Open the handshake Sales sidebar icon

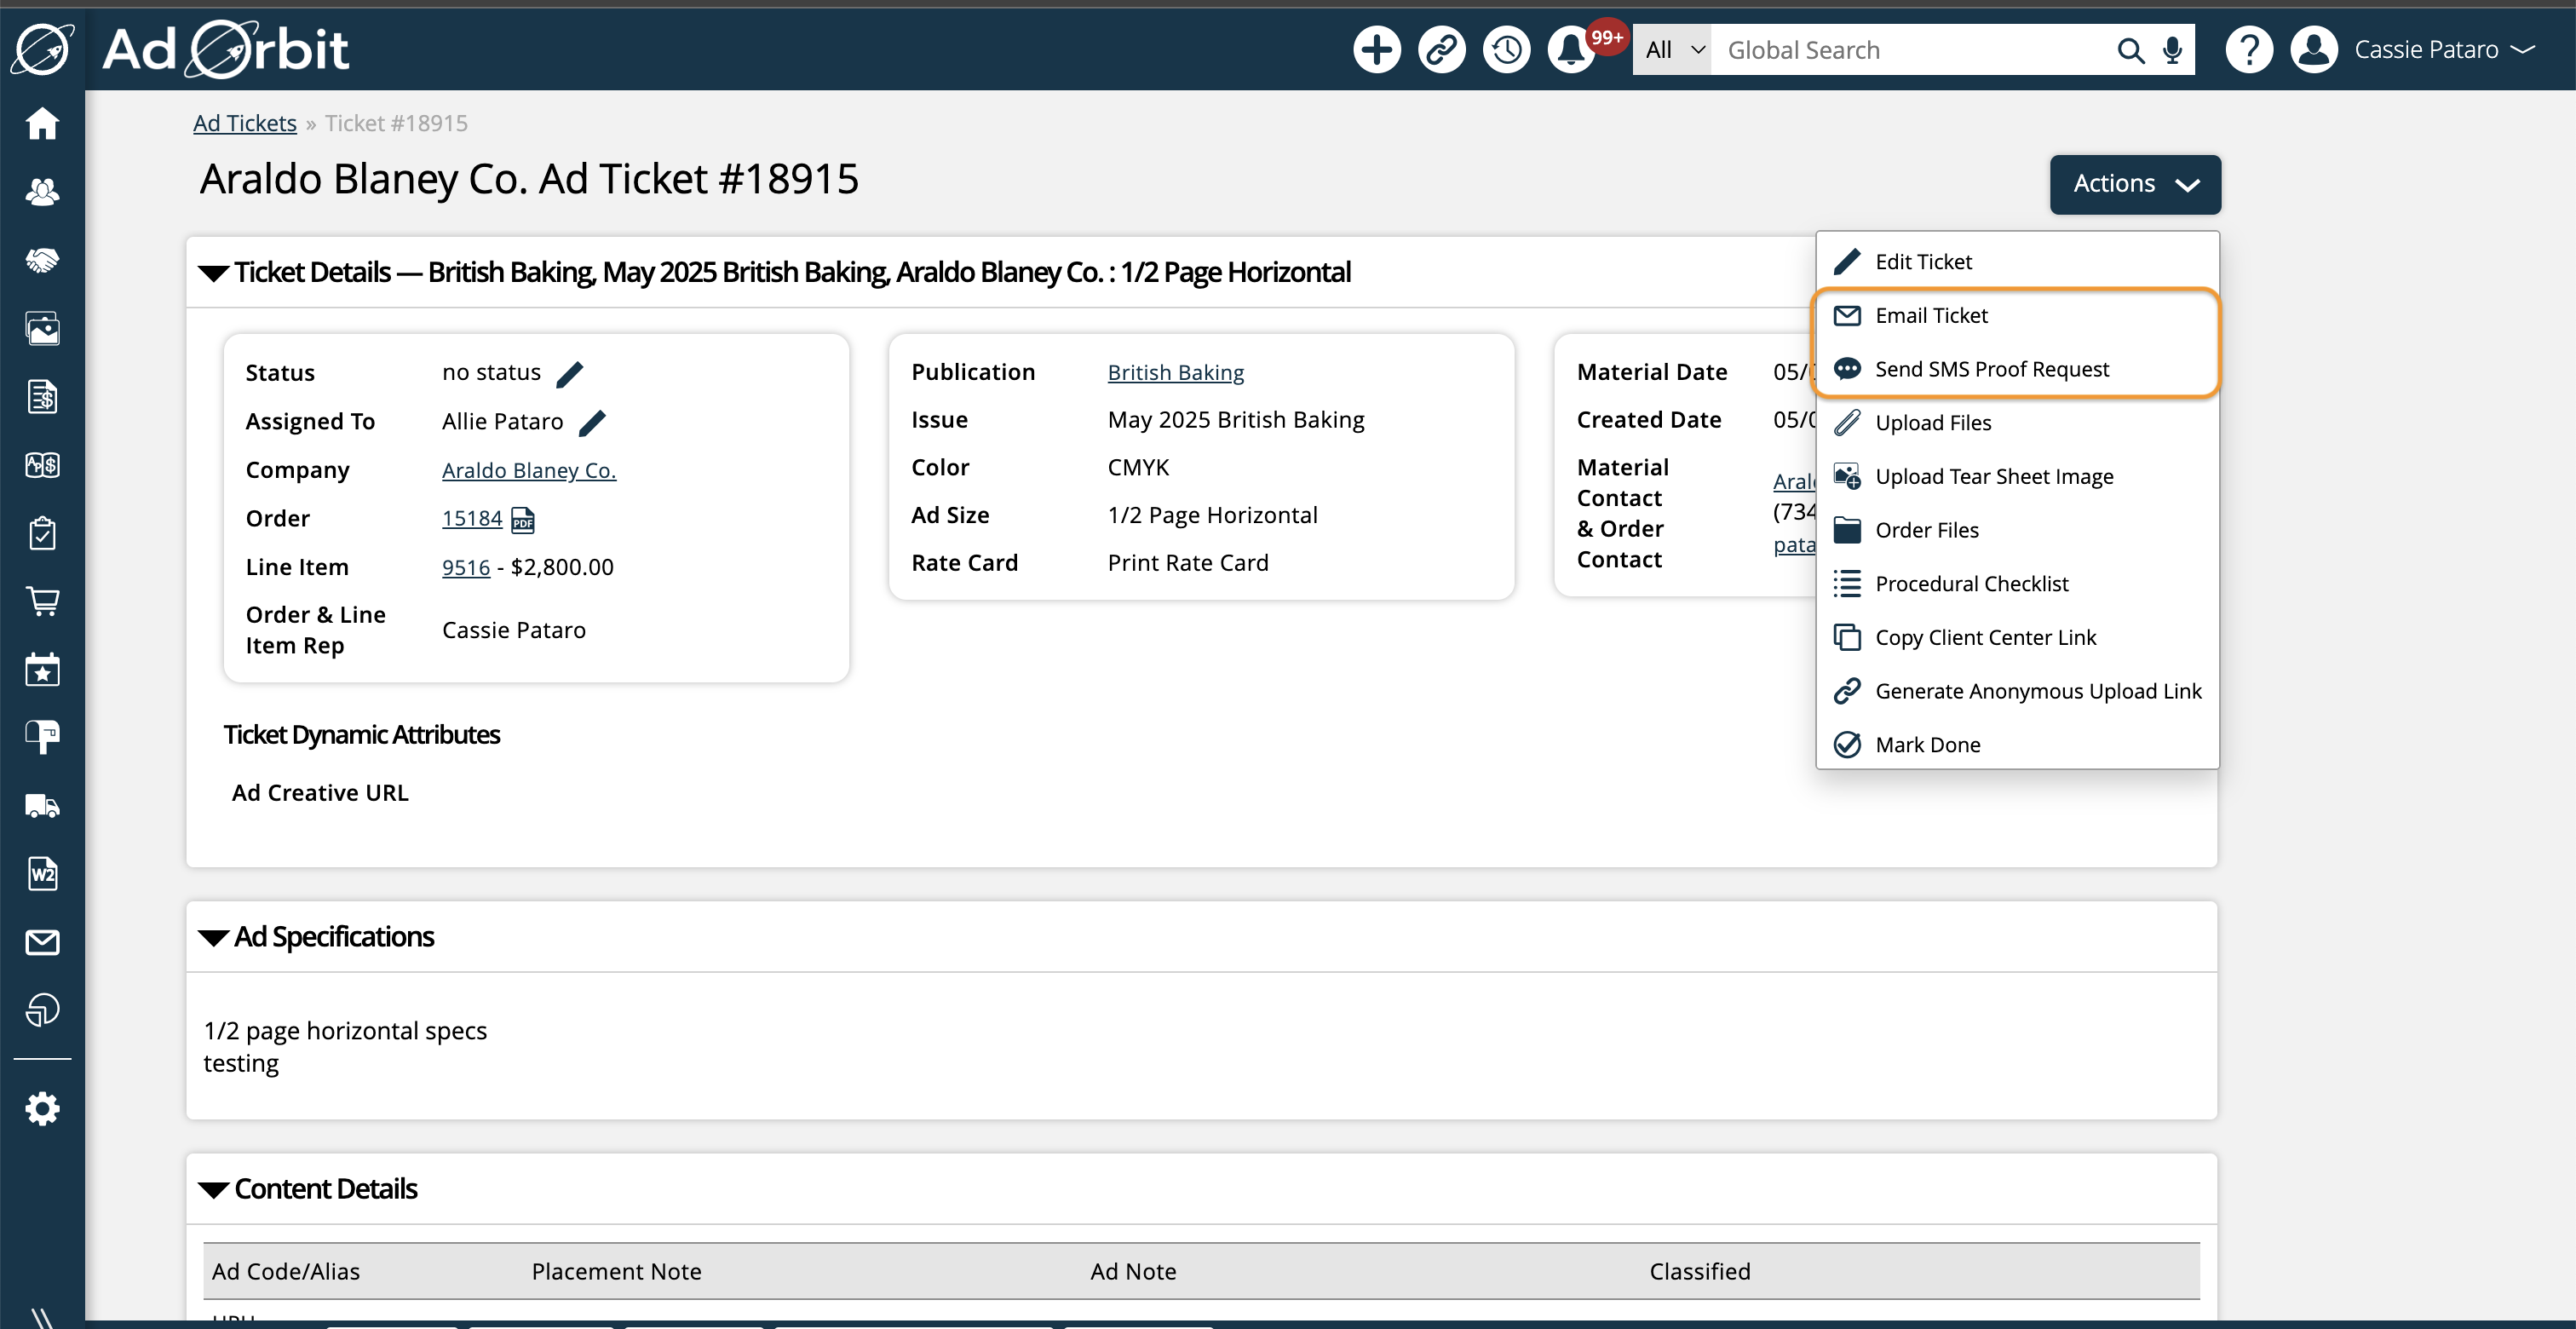(x=42, y=260)
